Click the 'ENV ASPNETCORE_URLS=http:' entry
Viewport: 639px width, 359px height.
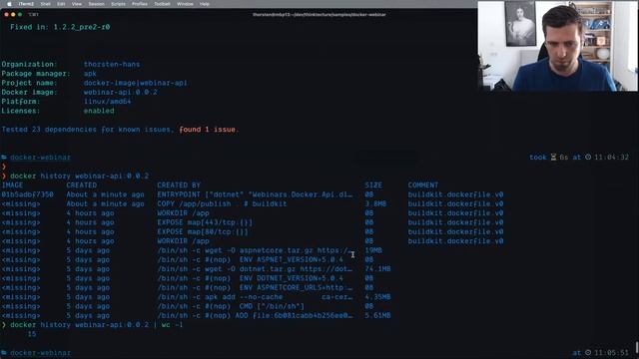pyautogui.click(x=256, y=288)
